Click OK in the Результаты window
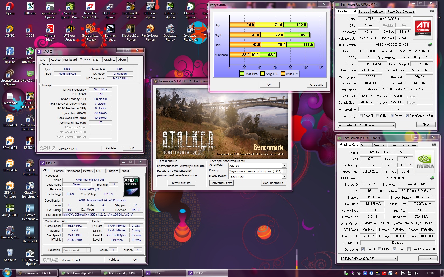The image size is (444, 277). [269, 85]
